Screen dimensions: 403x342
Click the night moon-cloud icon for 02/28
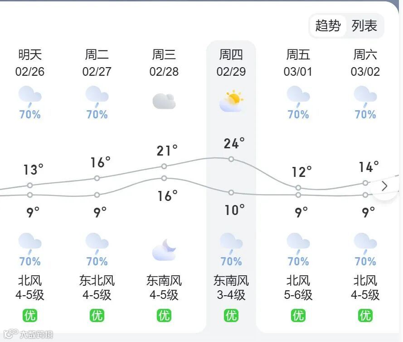164,250
